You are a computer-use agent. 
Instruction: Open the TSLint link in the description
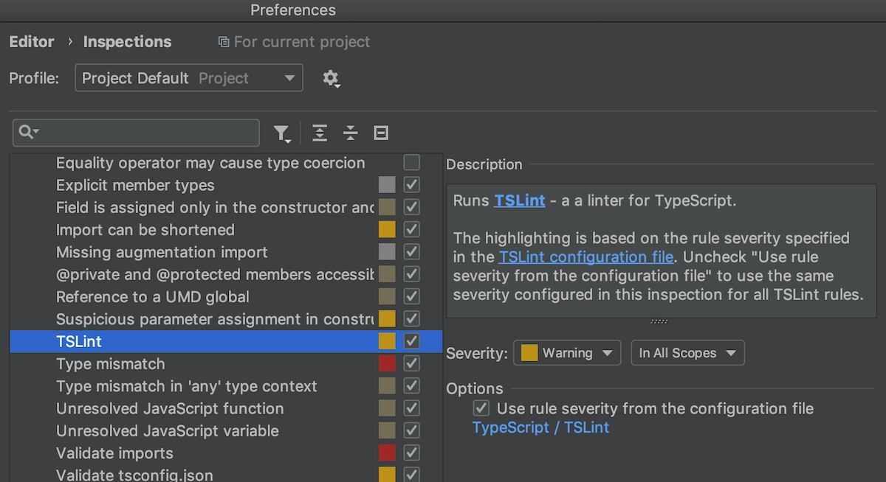[520, 200]
